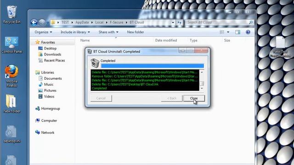This screenshot has height=165, width=294.
Task: Click the Explorer Back arrow button
Action: tap(34, 22)
